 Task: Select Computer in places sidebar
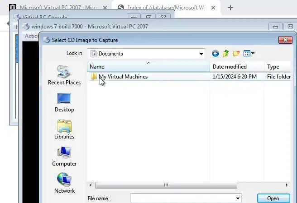[64, 157]
